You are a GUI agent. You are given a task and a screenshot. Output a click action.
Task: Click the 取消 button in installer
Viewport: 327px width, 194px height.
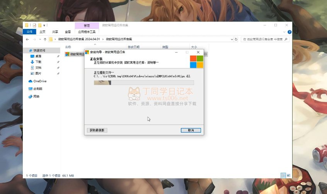coord(191,130)
